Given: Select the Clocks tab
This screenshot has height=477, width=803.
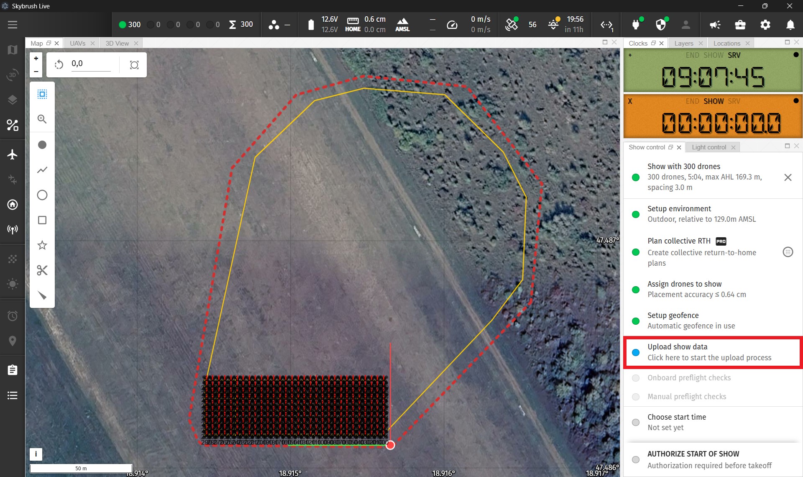Looking at the screenshot, I should (x=638, y=43).
